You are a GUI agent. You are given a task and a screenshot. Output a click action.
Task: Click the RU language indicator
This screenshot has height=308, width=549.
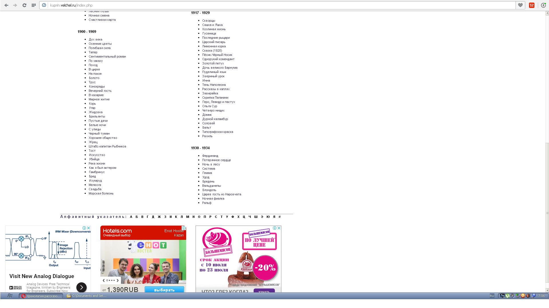[492, 296]
